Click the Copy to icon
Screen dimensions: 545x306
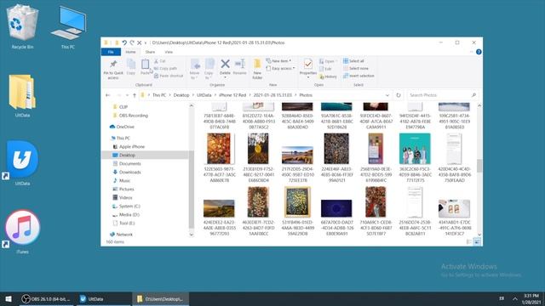click(x=209, y=65)
